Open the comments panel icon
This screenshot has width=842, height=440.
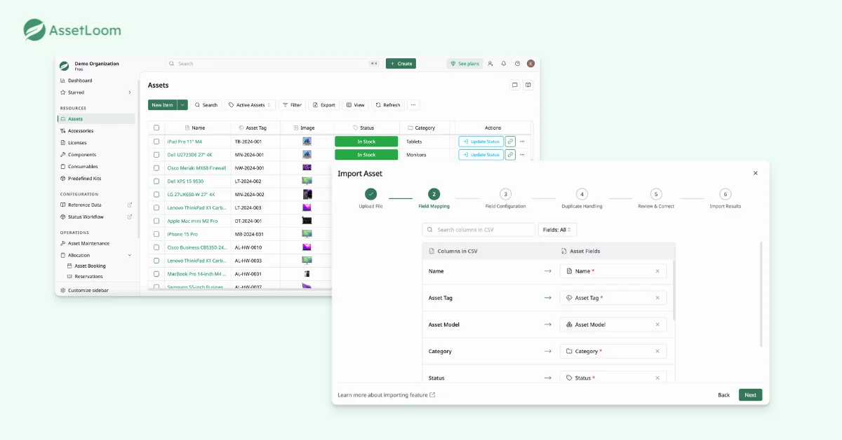pos(515,85)
